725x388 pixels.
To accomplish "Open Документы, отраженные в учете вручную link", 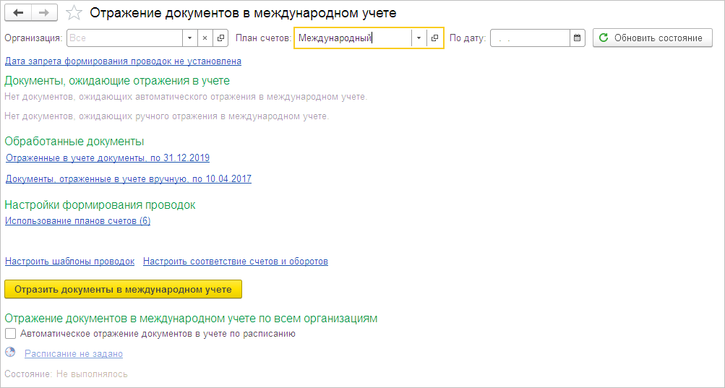I will pyautogui.click(x=129, y=179).
